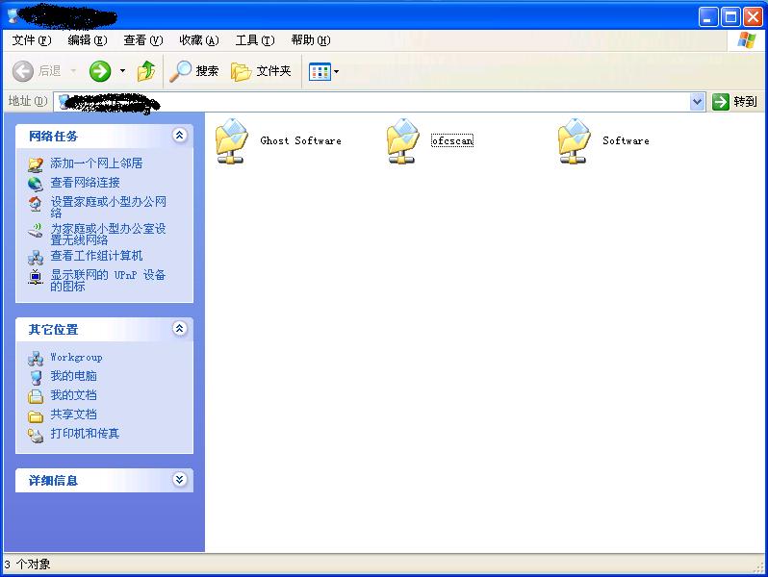Open the 查看(V) menu

click(x=143, y=40)
